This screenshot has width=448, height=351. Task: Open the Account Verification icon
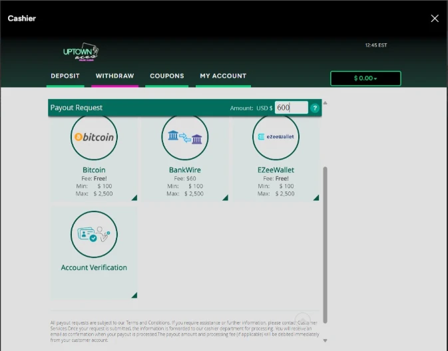94,234
